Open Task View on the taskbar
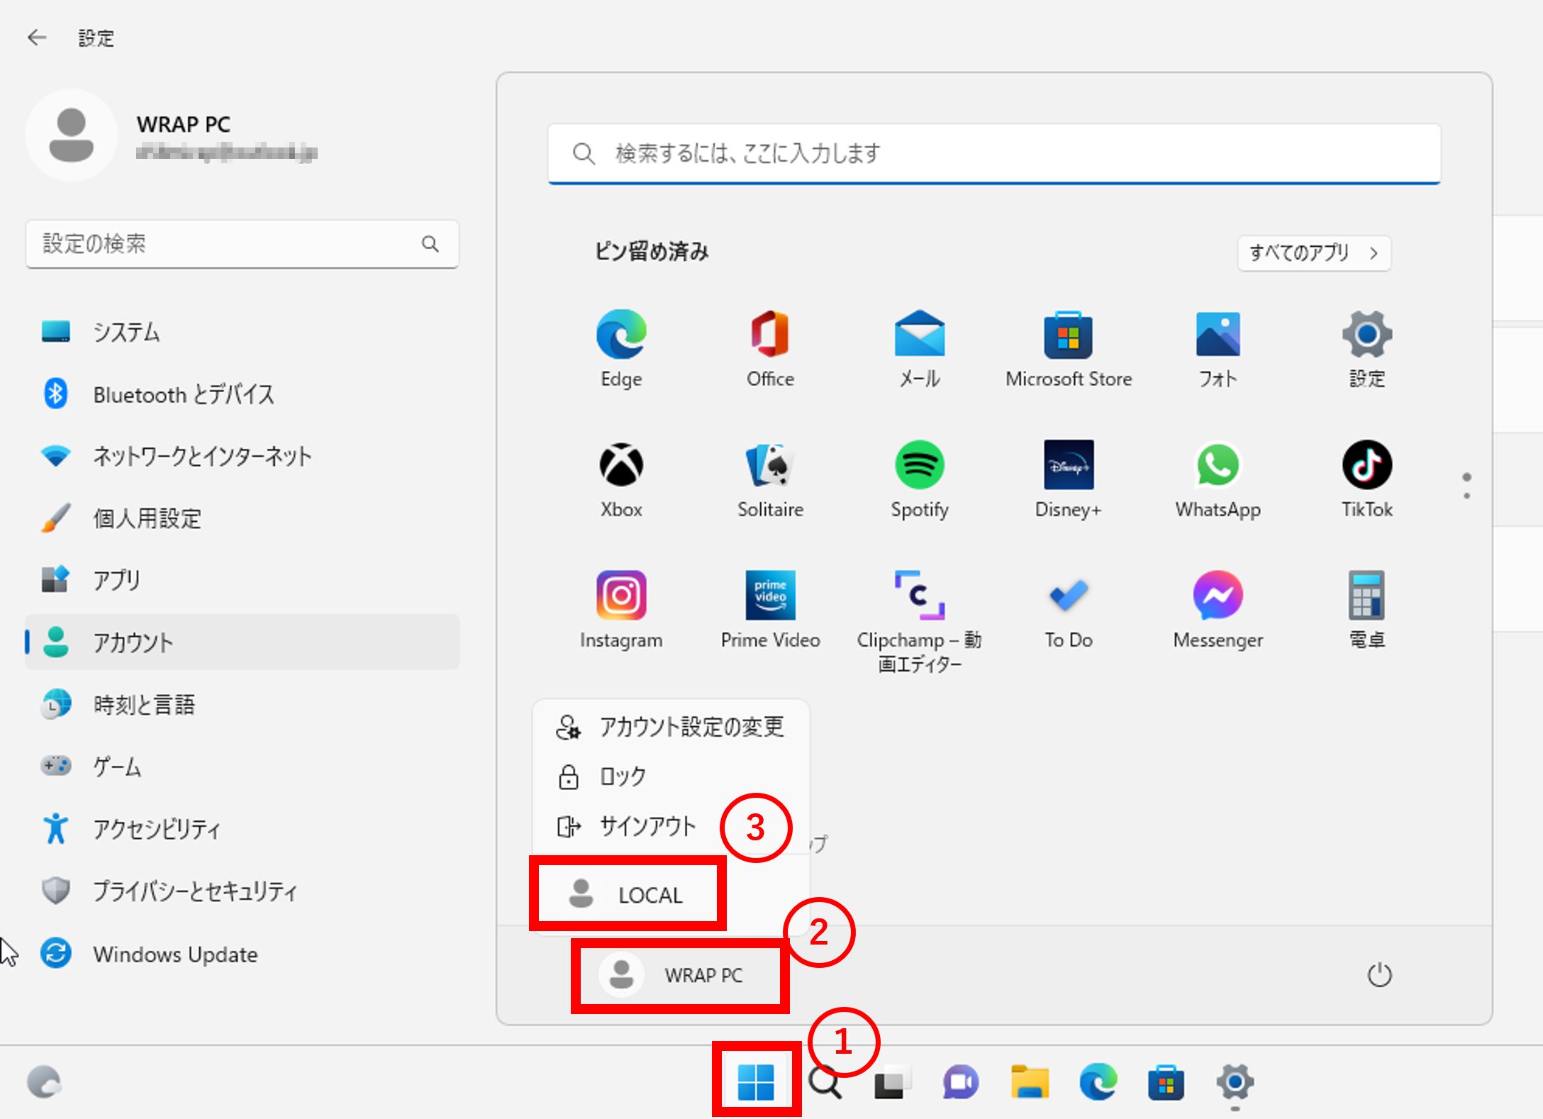This screenshot has height=1119, width=1543. 892,1082
